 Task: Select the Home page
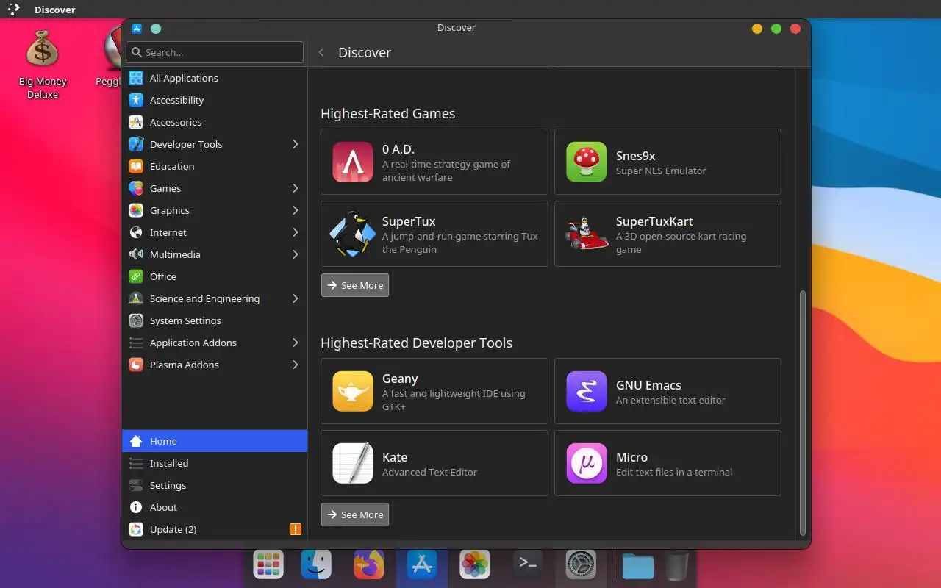215,441
